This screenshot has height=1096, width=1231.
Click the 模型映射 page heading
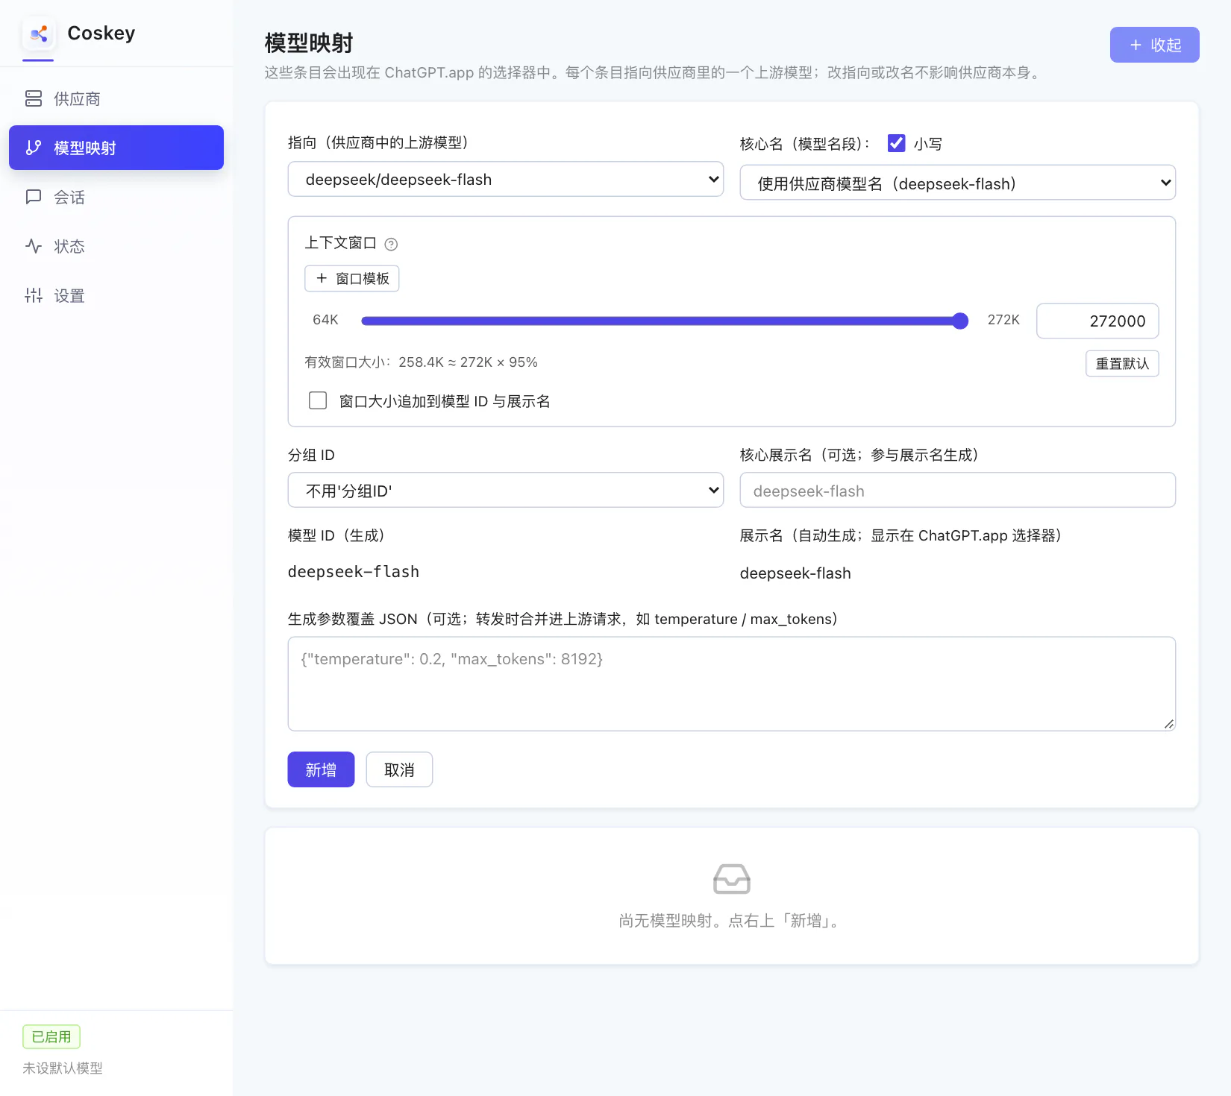pos(309,43)
